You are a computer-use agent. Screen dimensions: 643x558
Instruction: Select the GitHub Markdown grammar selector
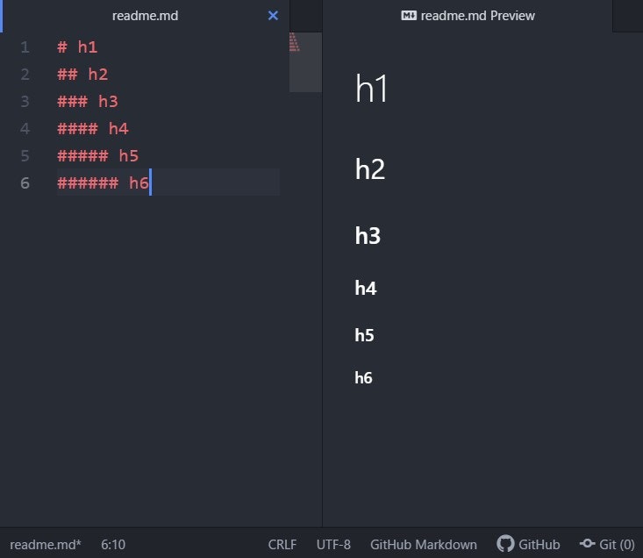pos(423,545)
